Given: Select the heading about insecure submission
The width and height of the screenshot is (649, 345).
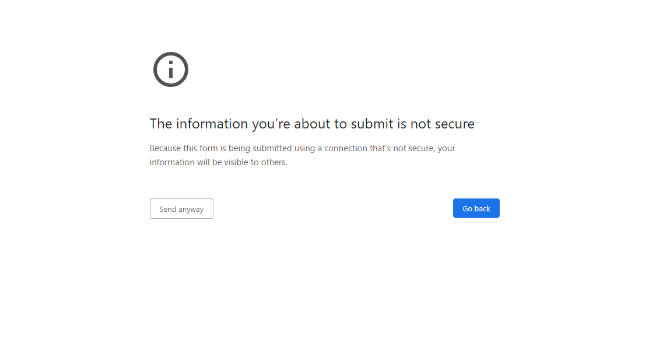Looking at the screenshot, I should click(312, 123).
